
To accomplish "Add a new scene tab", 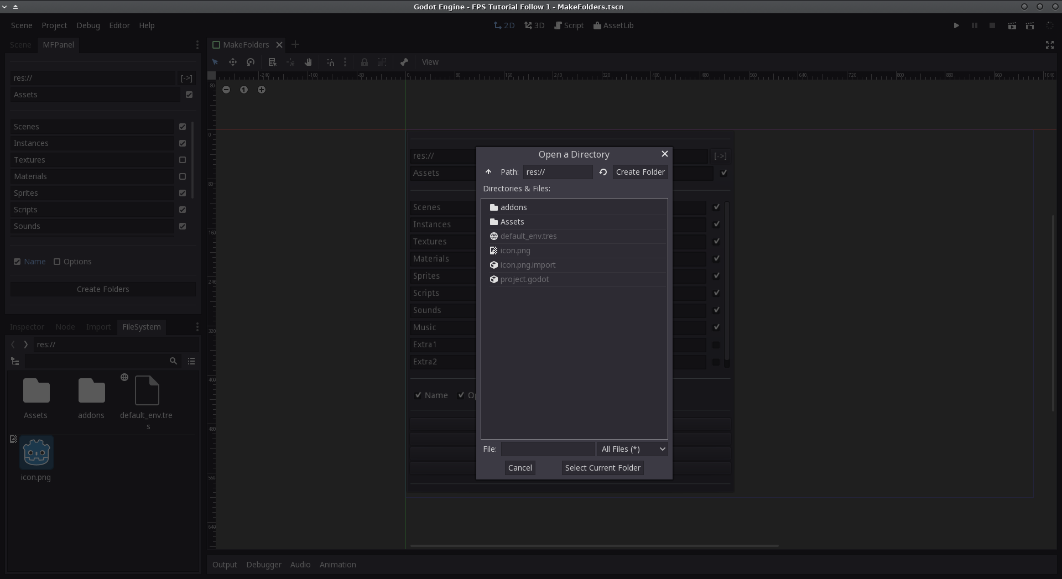I will pos(295,44).
